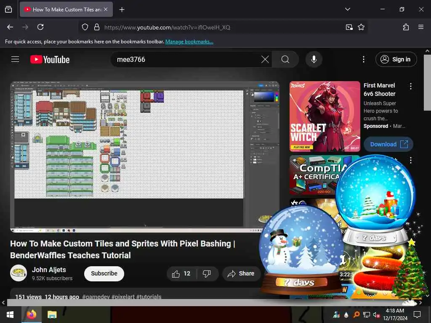Reload the current page
The image size is (431, 323).
40,27
